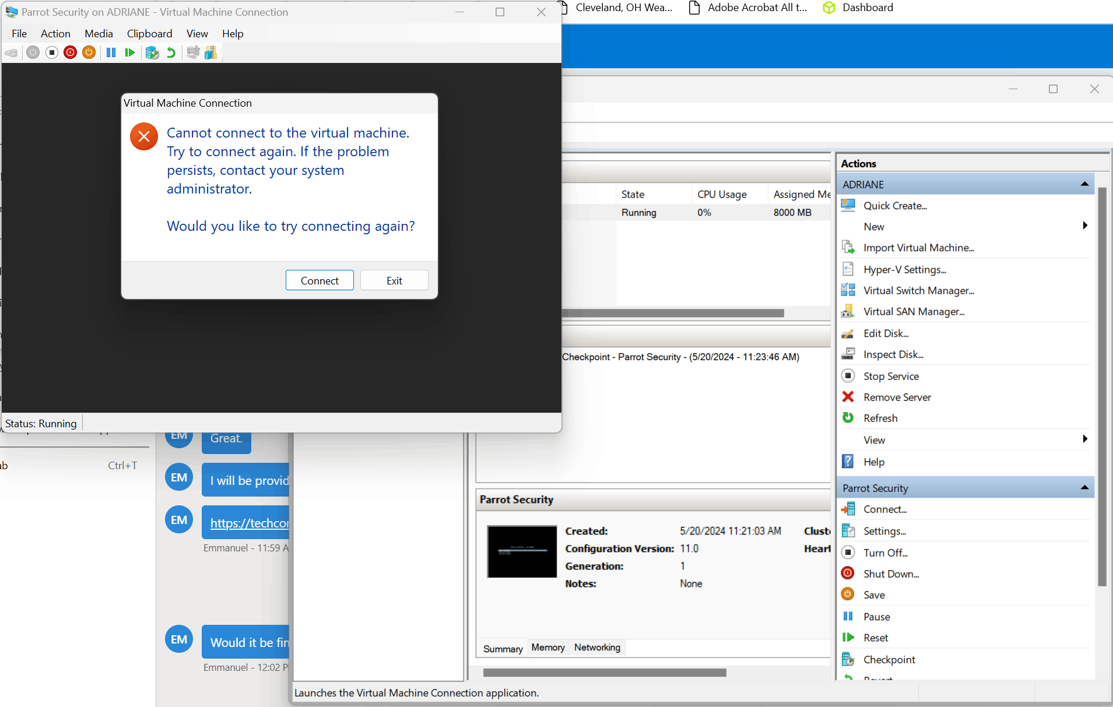The image size is (1113, 707).
Task: Click the red Shut Down icon in the VM Connection toolbar
Action: (x=71, y=53)
